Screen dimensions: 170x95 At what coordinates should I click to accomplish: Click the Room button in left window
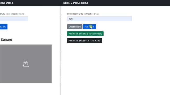[x=3, y=27]
